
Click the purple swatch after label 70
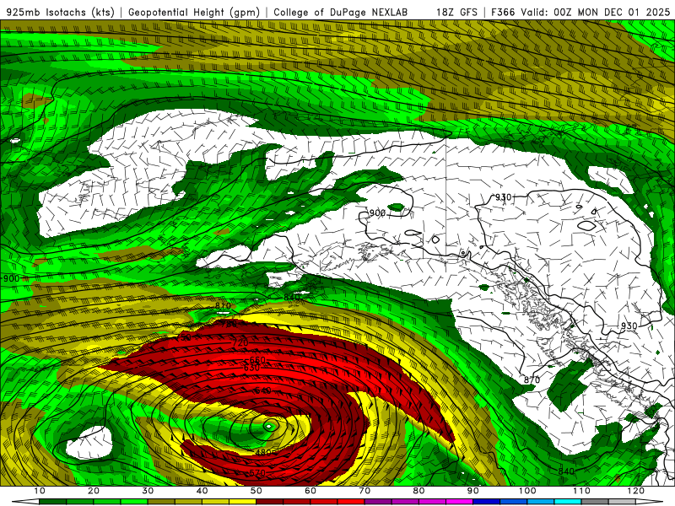click(x=378, y=502)
